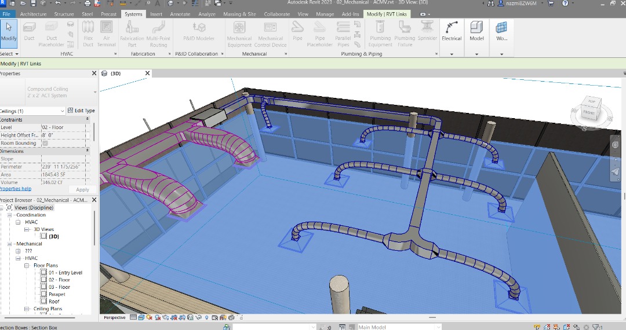Save via the Quick Access Toolbar disk icon

coord(33,3)
